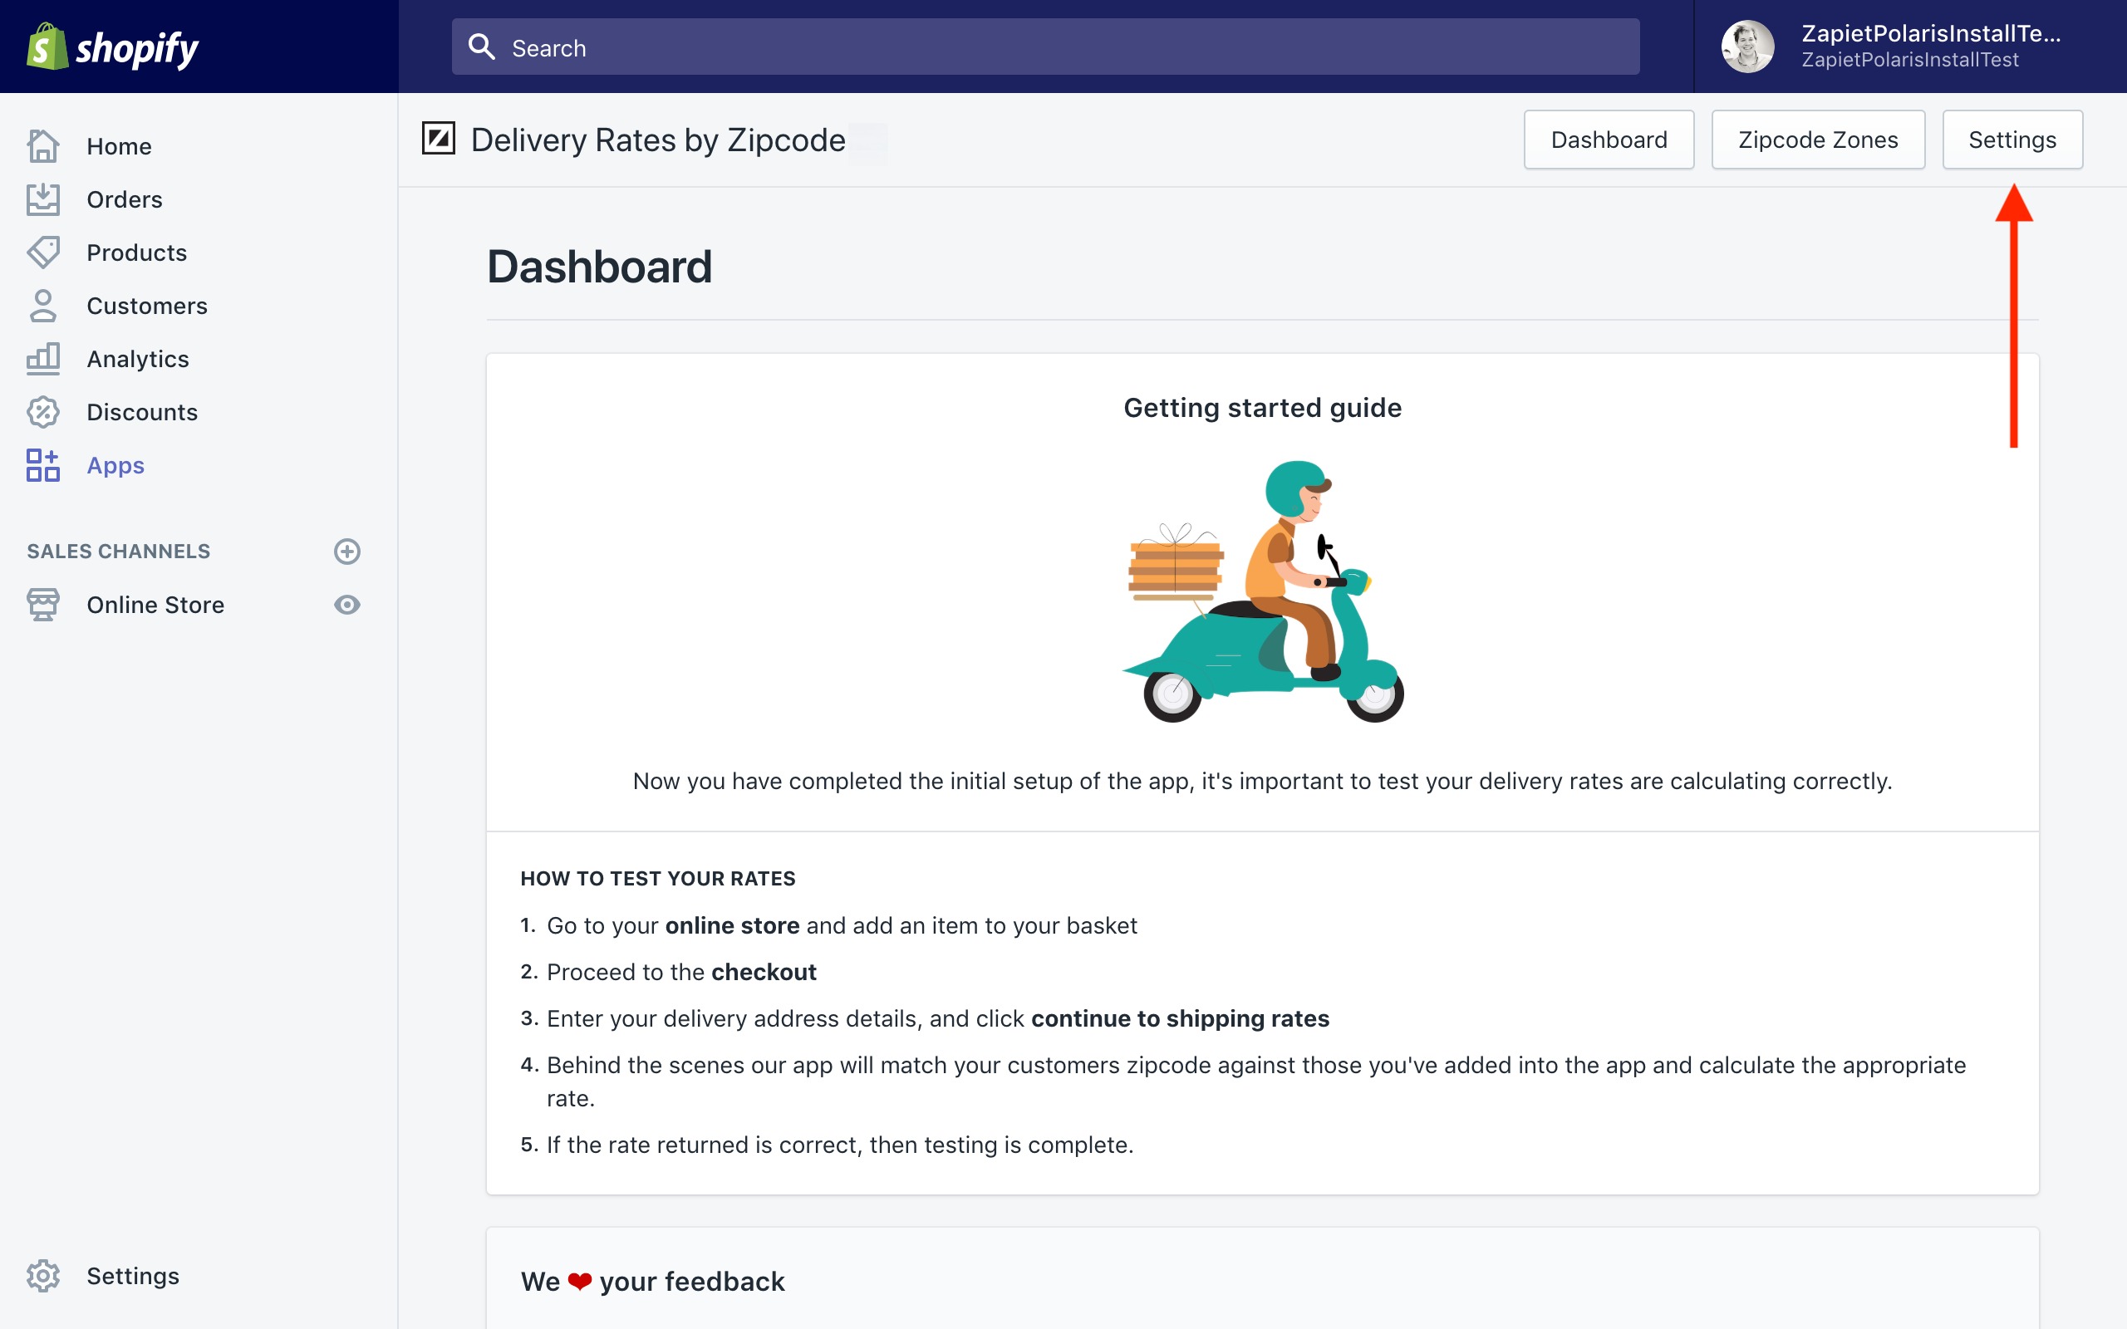Click the Online Store storefront icon
Screen dimensions: 2127x1329
point(42,605)
